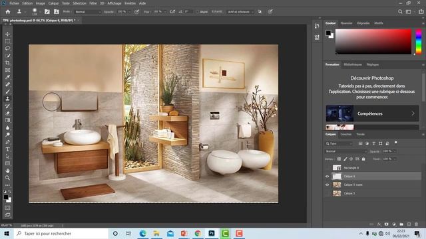
Task: Show the Rectangle 8 layer
Action: (x=327, y=168)
